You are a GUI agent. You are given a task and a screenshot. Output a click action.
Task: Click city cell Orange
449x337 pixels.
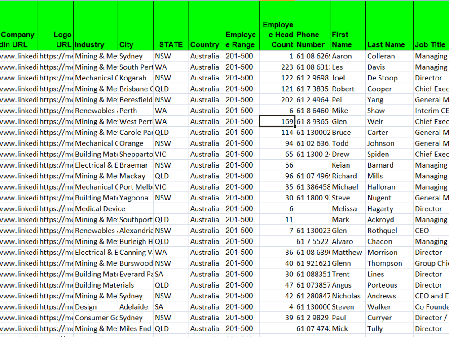pos(136,143)
